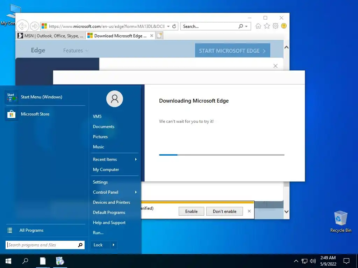Open the Tools gear icon
This screenshot has height=268, width=358.
(x=275, y=26)
